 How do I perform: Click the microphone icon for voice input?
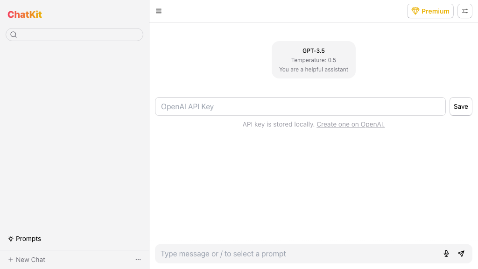click(446, 254)
